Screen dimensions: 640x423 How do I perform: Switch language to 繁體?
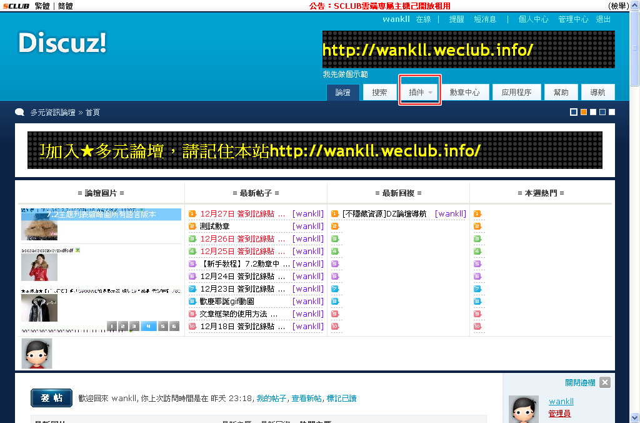point(42,6)
